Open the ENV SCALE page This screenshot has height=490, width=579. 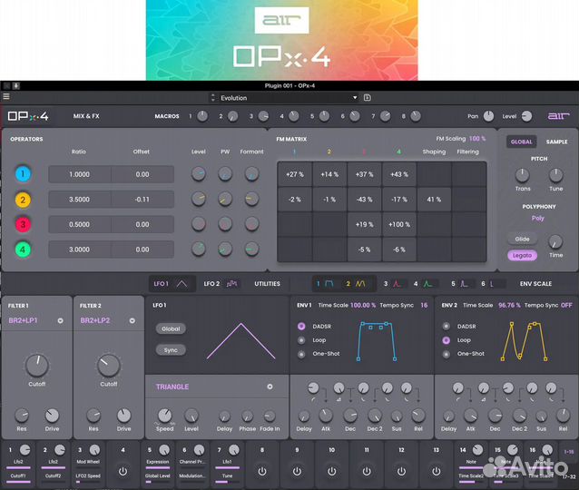click(535, 284)
